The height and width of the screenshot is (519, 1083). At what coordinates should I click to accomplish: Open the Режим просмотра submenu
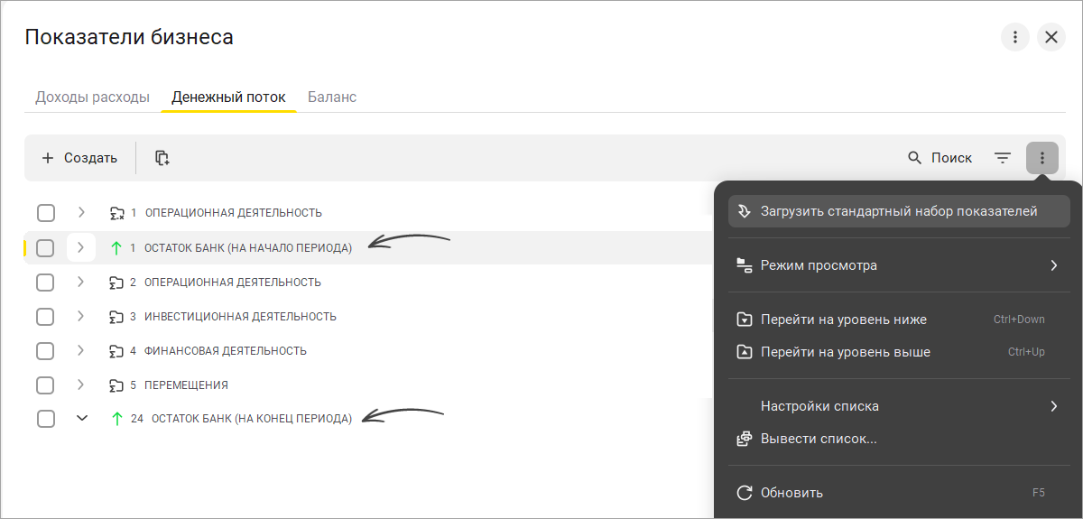(898, 265)
